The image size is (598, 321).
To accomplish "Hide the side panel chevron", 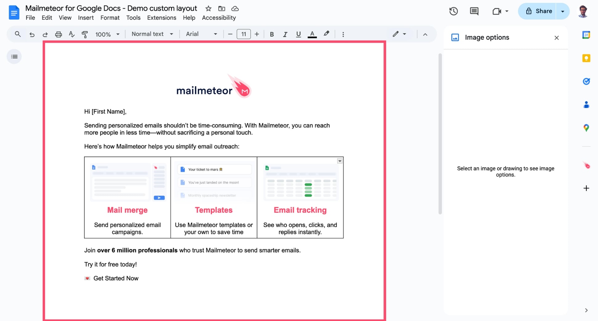I will click(586, 310).
